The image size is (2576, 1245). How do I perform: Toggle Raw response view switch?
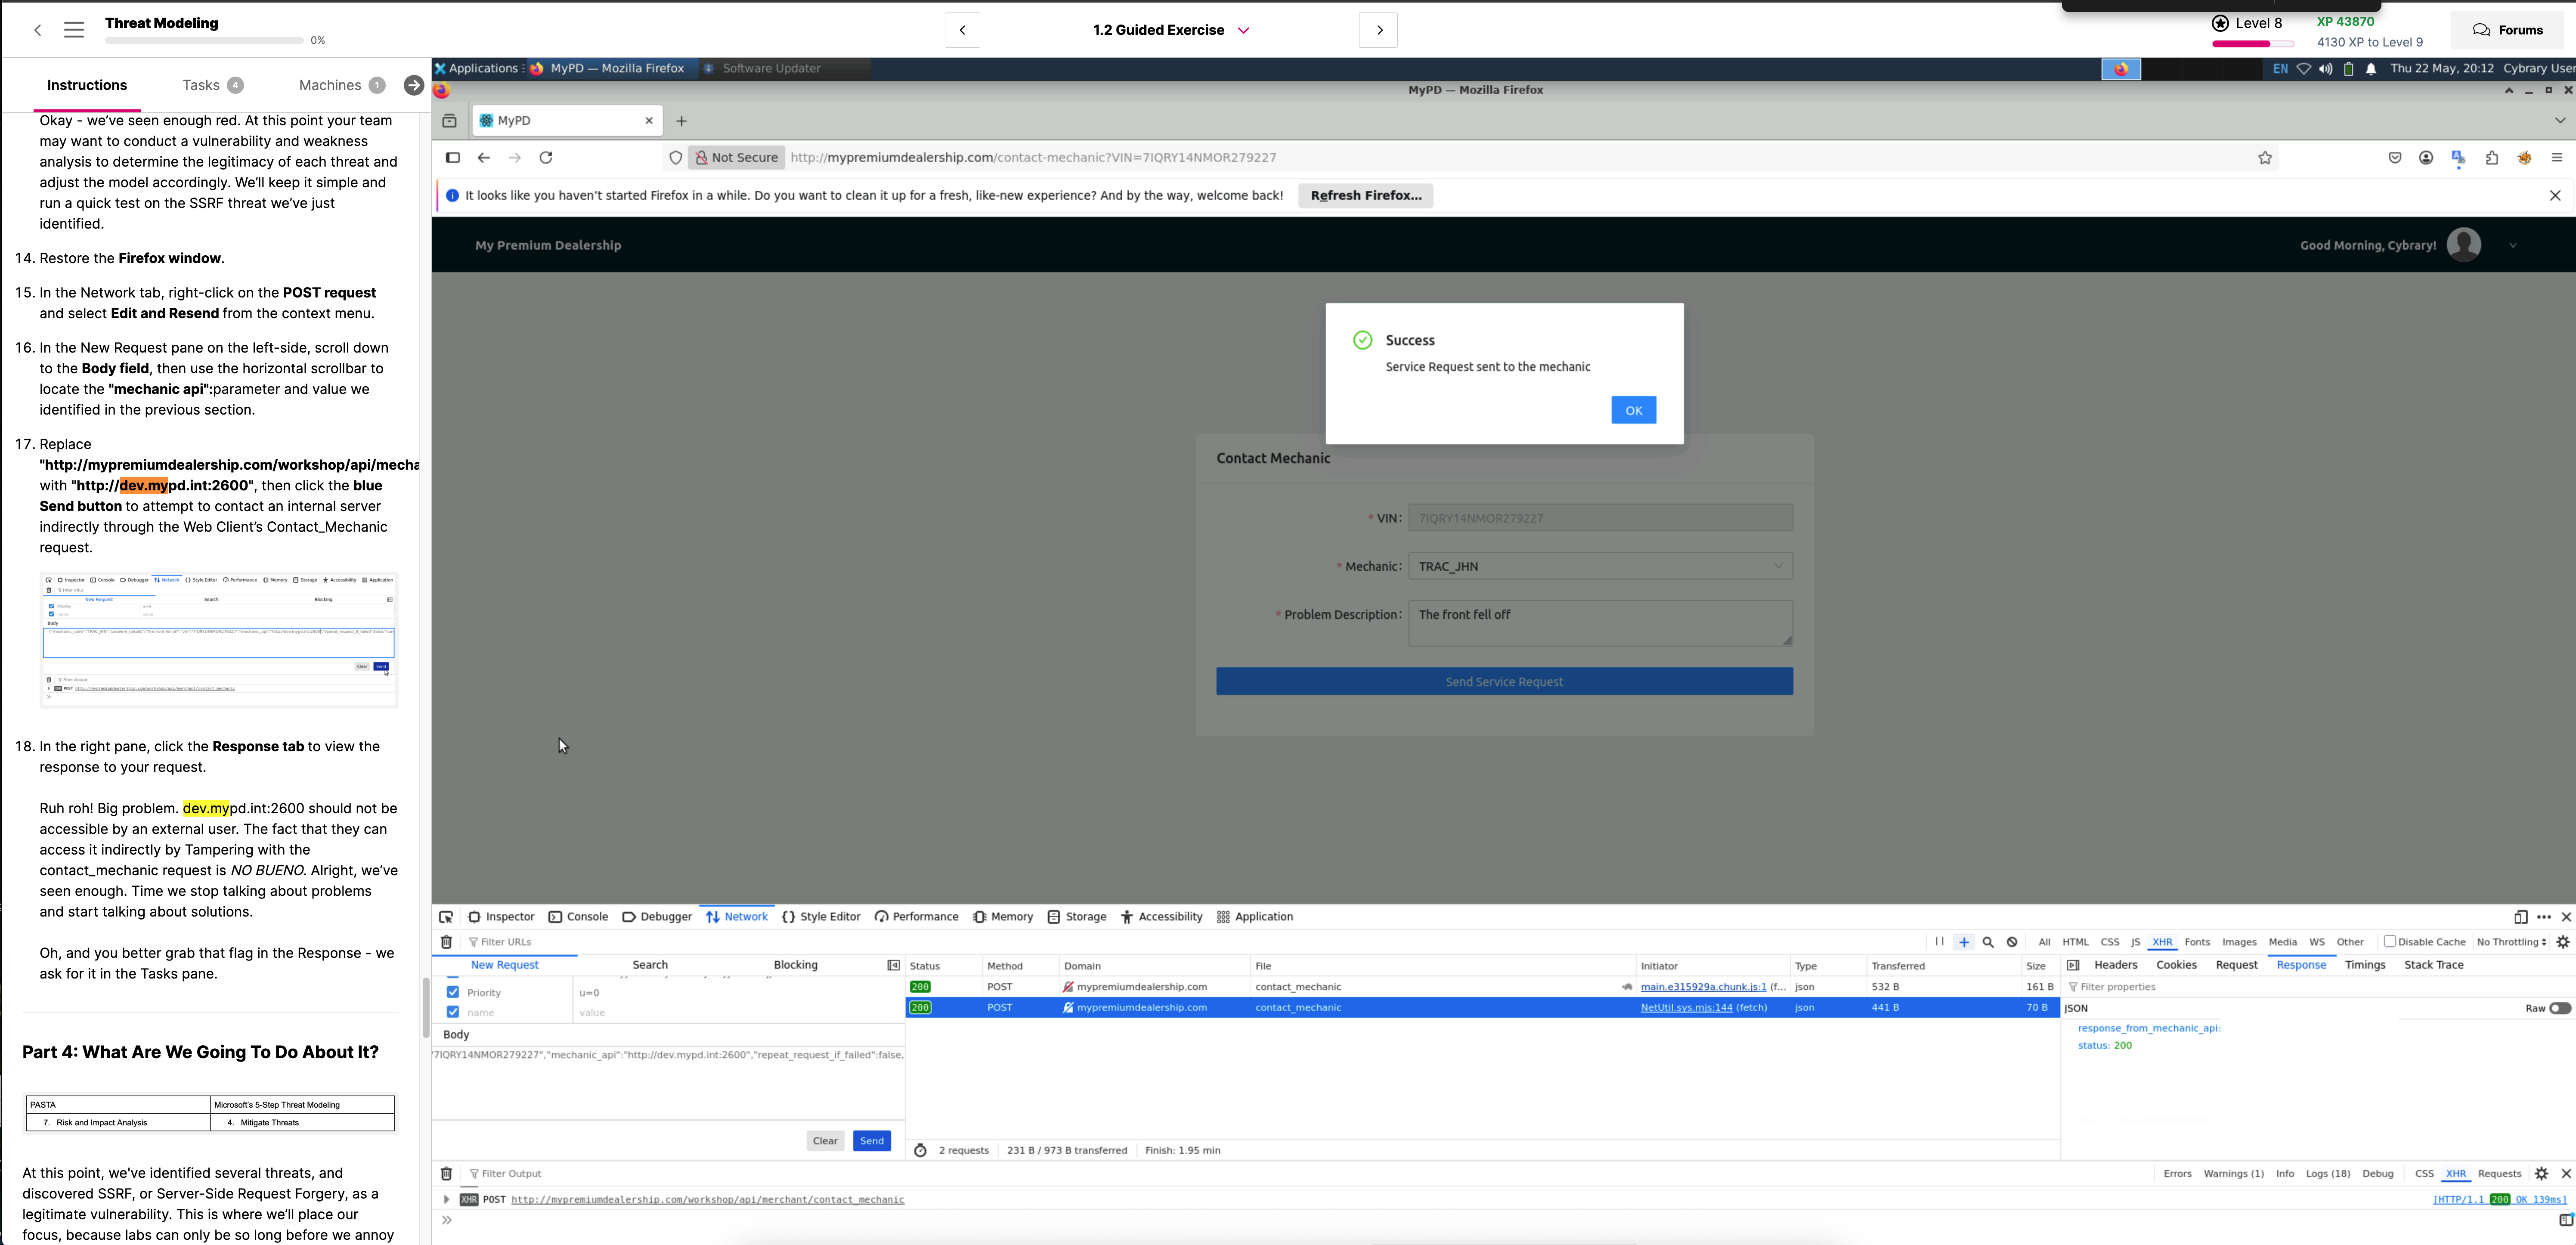(2559, 1008)
